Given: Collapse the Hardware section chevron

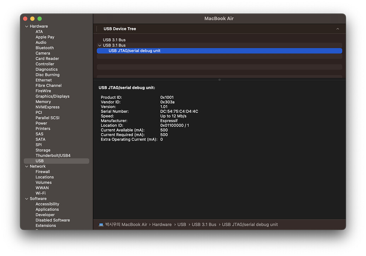Looking at the screenshot, I should coord(27,26).
